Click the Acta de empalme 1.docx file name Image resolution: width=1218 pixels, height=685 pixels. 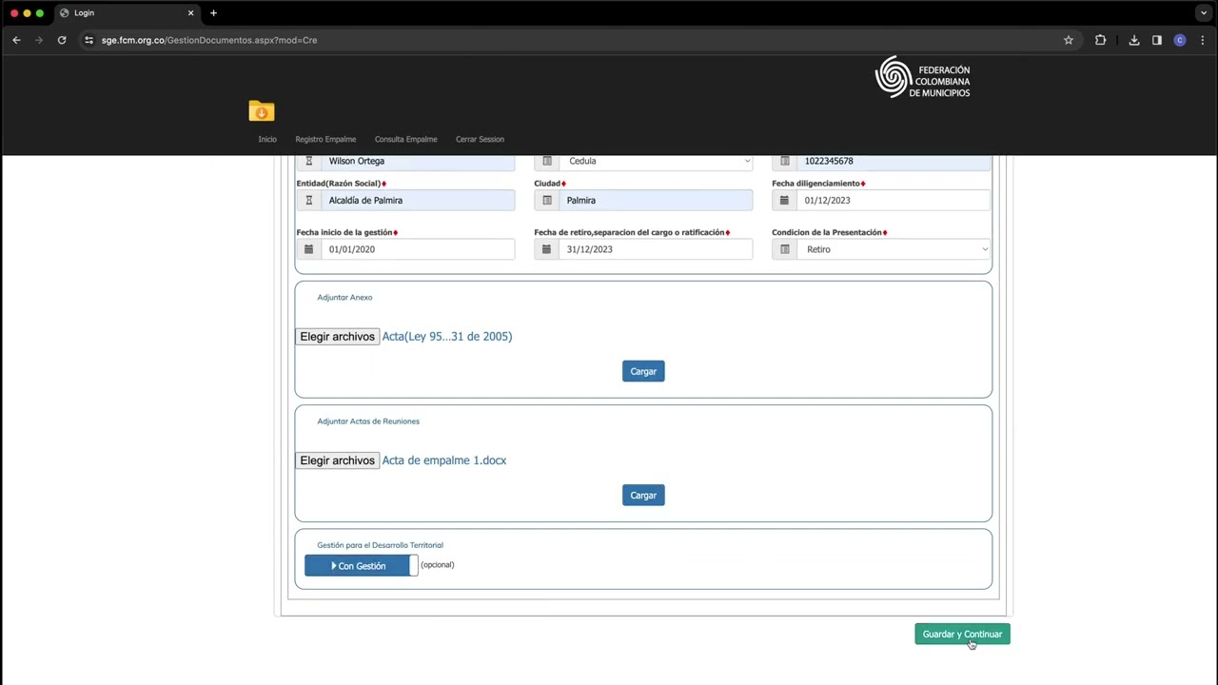444,460
